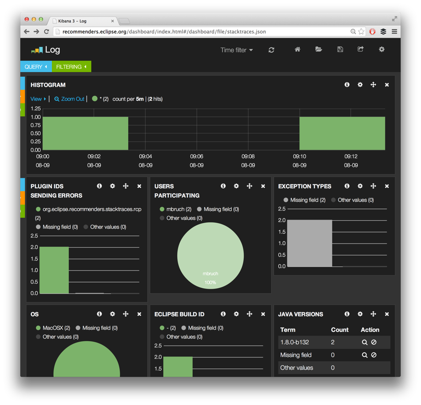Click the green query color dot in Histogram
421x405 pixels.
(x=94, y=99)
